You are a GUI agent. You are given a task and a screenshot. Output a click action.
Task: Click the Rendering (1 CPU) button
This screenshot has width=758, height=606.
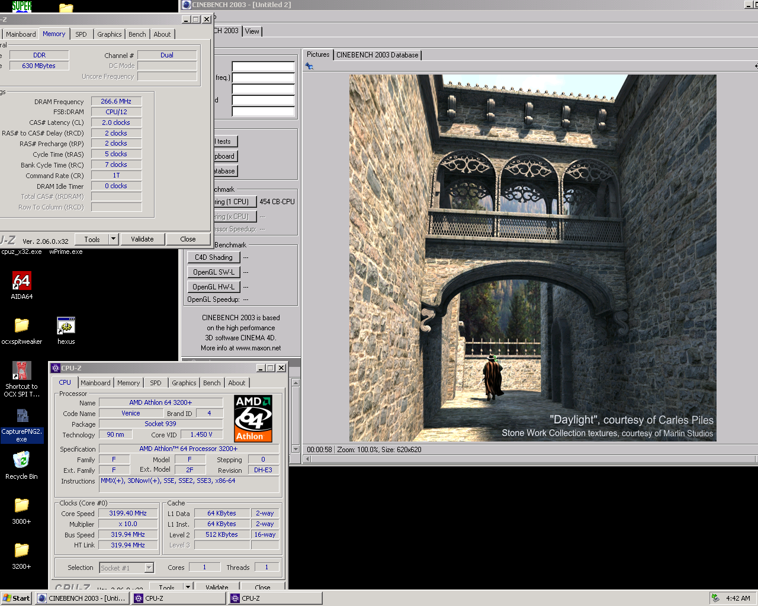pos(235,202)
